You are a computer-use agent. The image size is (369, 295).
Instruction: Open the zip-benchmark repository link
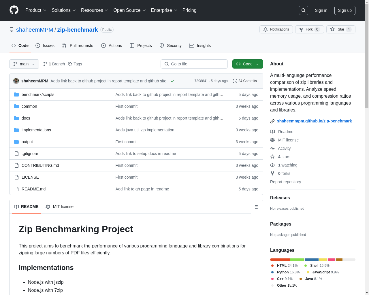(x=78, y=30)
